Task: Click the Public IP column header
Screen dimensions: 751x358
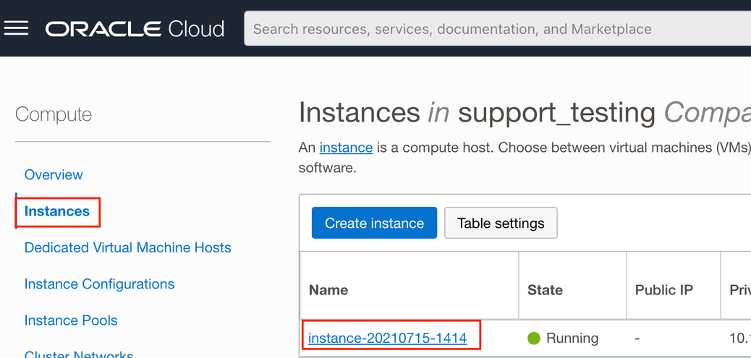Action: coord(663,290)
